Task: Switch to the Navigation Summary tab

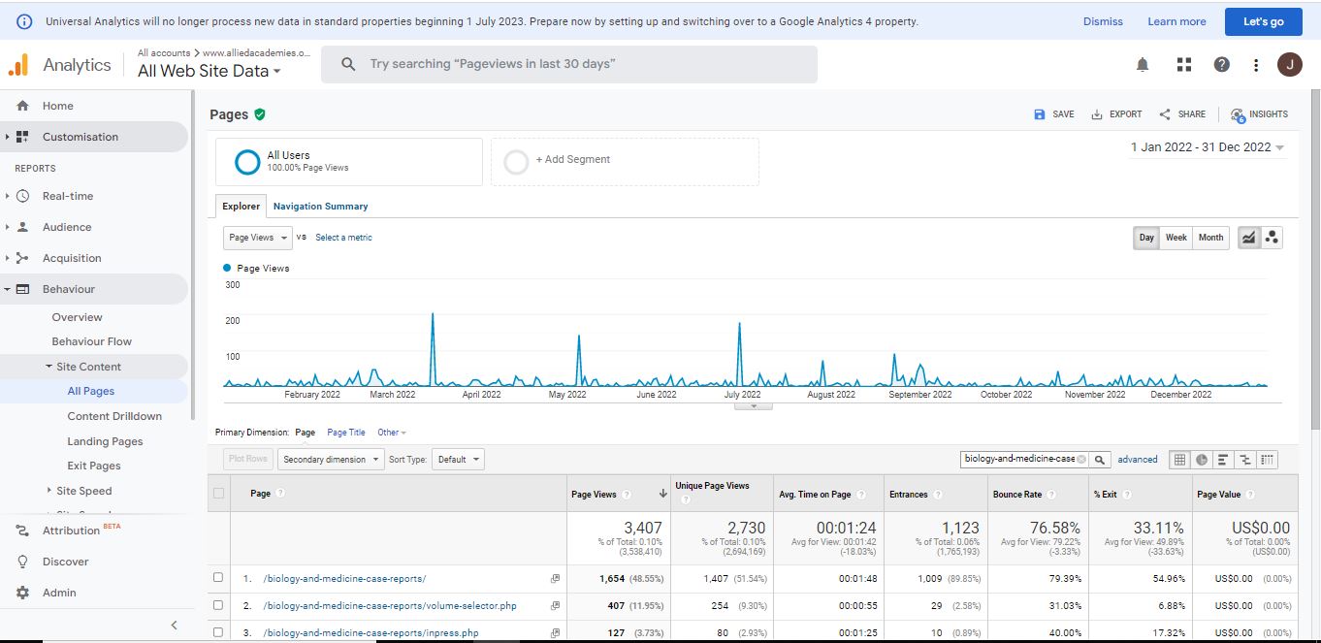Action: point(320,207)
